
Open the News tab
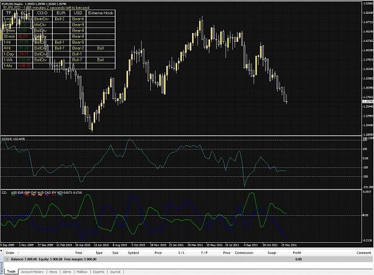pyautogui.click(x=53, y=271)
